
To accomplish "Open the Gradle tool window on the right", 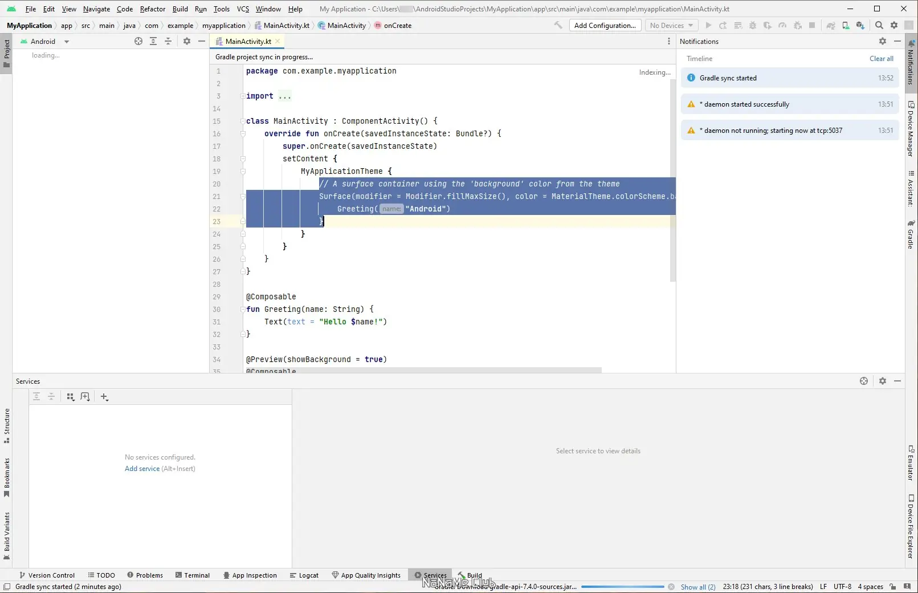I will point(911,234).
